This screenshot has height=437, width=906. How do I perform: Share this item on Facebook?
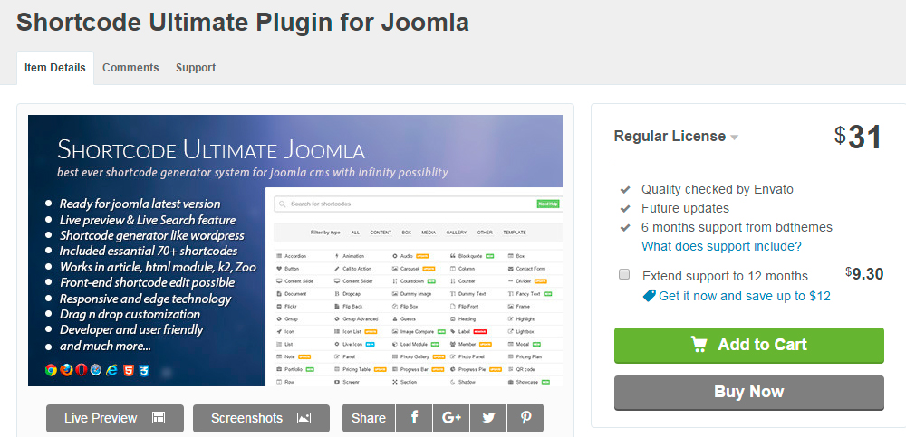click(x=415, y=418)
